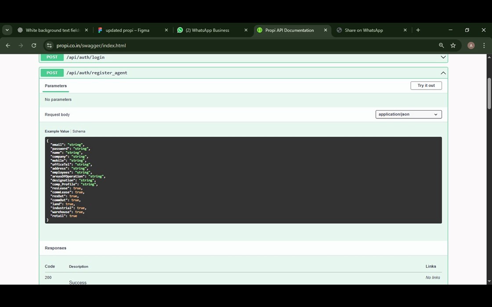
Task: Click the Try it out button
Action: pos(426,86)
